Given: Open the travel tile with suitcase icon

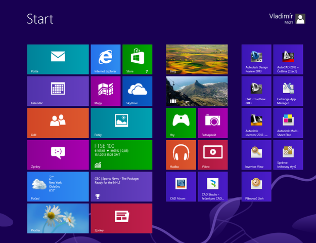Looking at the screenshot, I should coord(197,91).
